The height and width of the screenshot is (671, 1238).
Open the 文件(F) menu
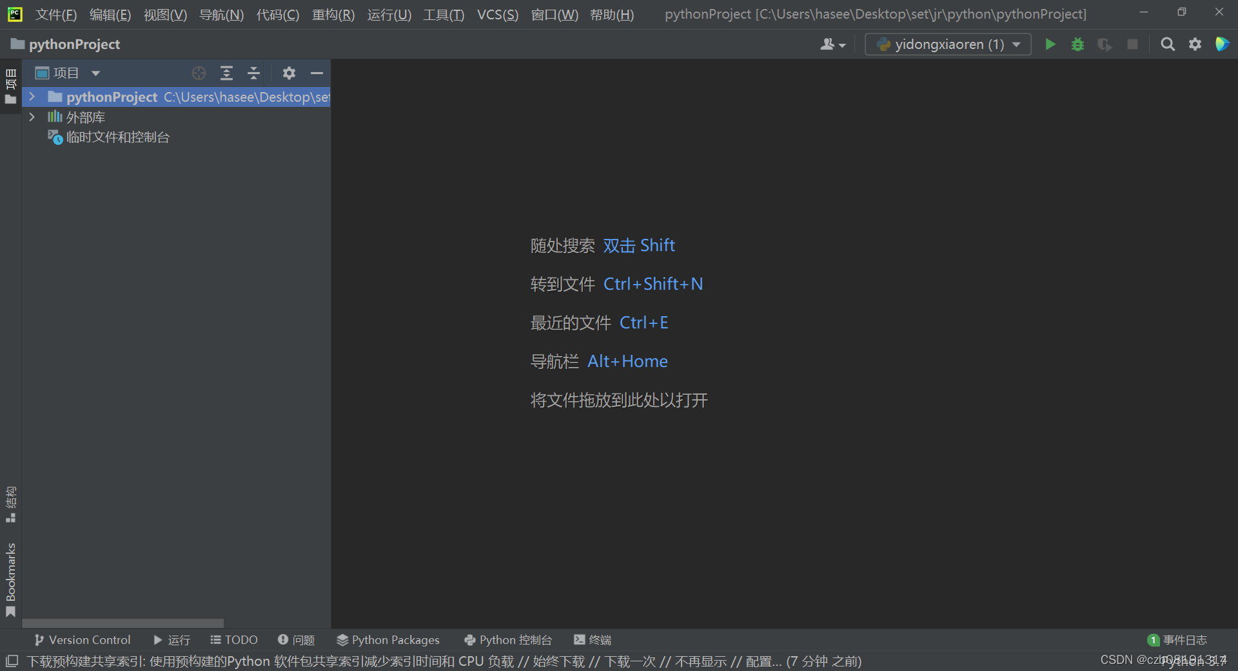point(55,14)
